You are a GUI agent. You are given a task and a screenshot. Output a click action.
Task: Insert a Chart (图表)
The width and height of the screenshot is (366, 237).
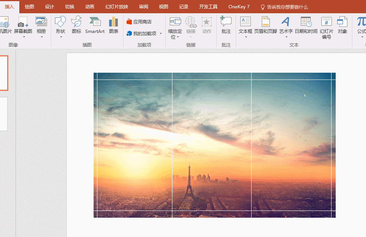tap(113, 22)
